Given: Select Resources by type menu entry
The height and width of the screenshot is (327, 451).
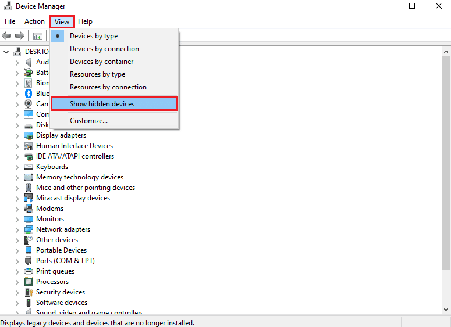Looking at the screenshot, I should (x=97, y=74).
